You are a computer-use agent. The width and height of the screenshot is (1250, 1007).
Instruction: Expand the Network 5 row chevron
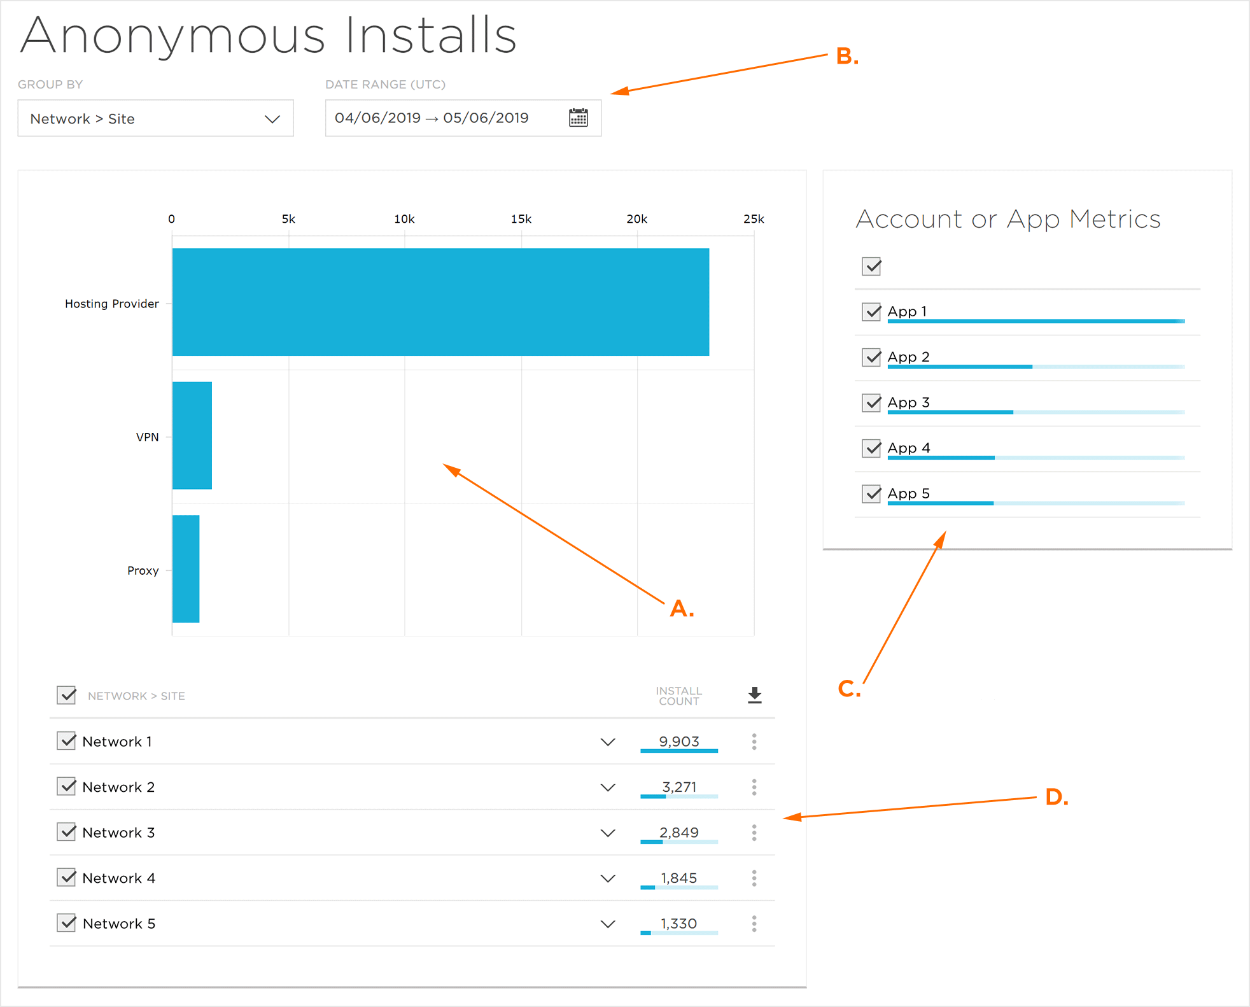[x=608, y=924]
